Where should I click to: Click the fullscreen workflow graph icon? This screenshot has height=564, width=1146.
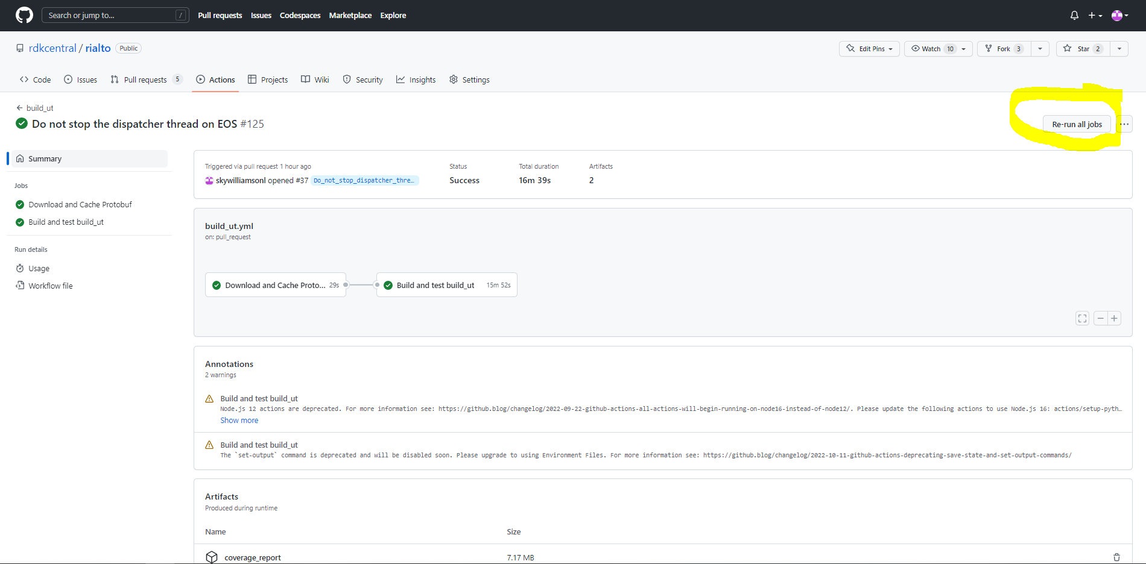pos(1082,318)
